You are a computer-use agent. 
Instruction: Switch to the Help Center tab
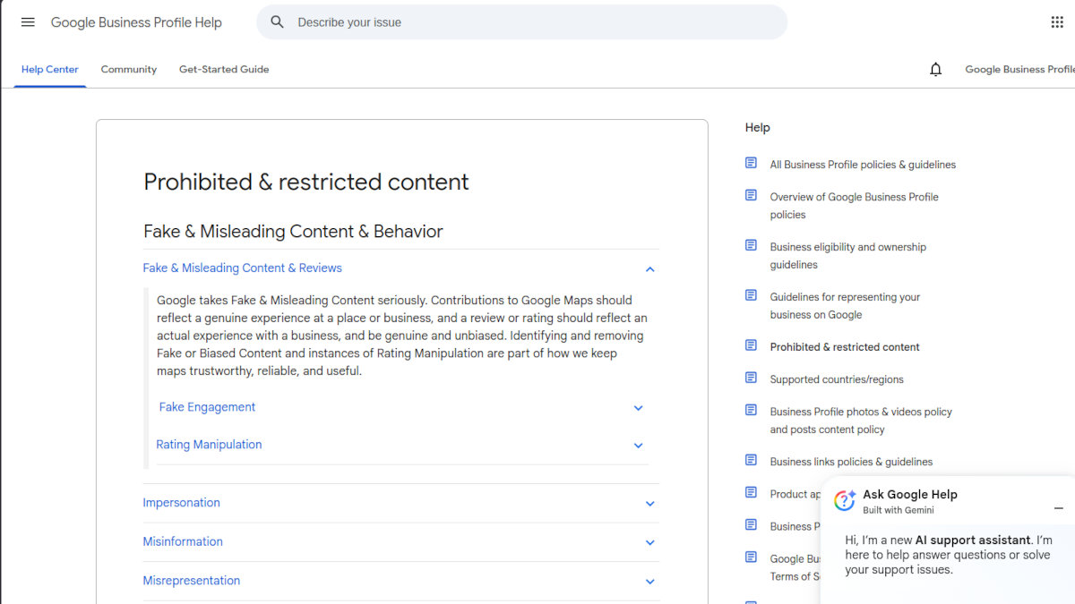[50, 69]
